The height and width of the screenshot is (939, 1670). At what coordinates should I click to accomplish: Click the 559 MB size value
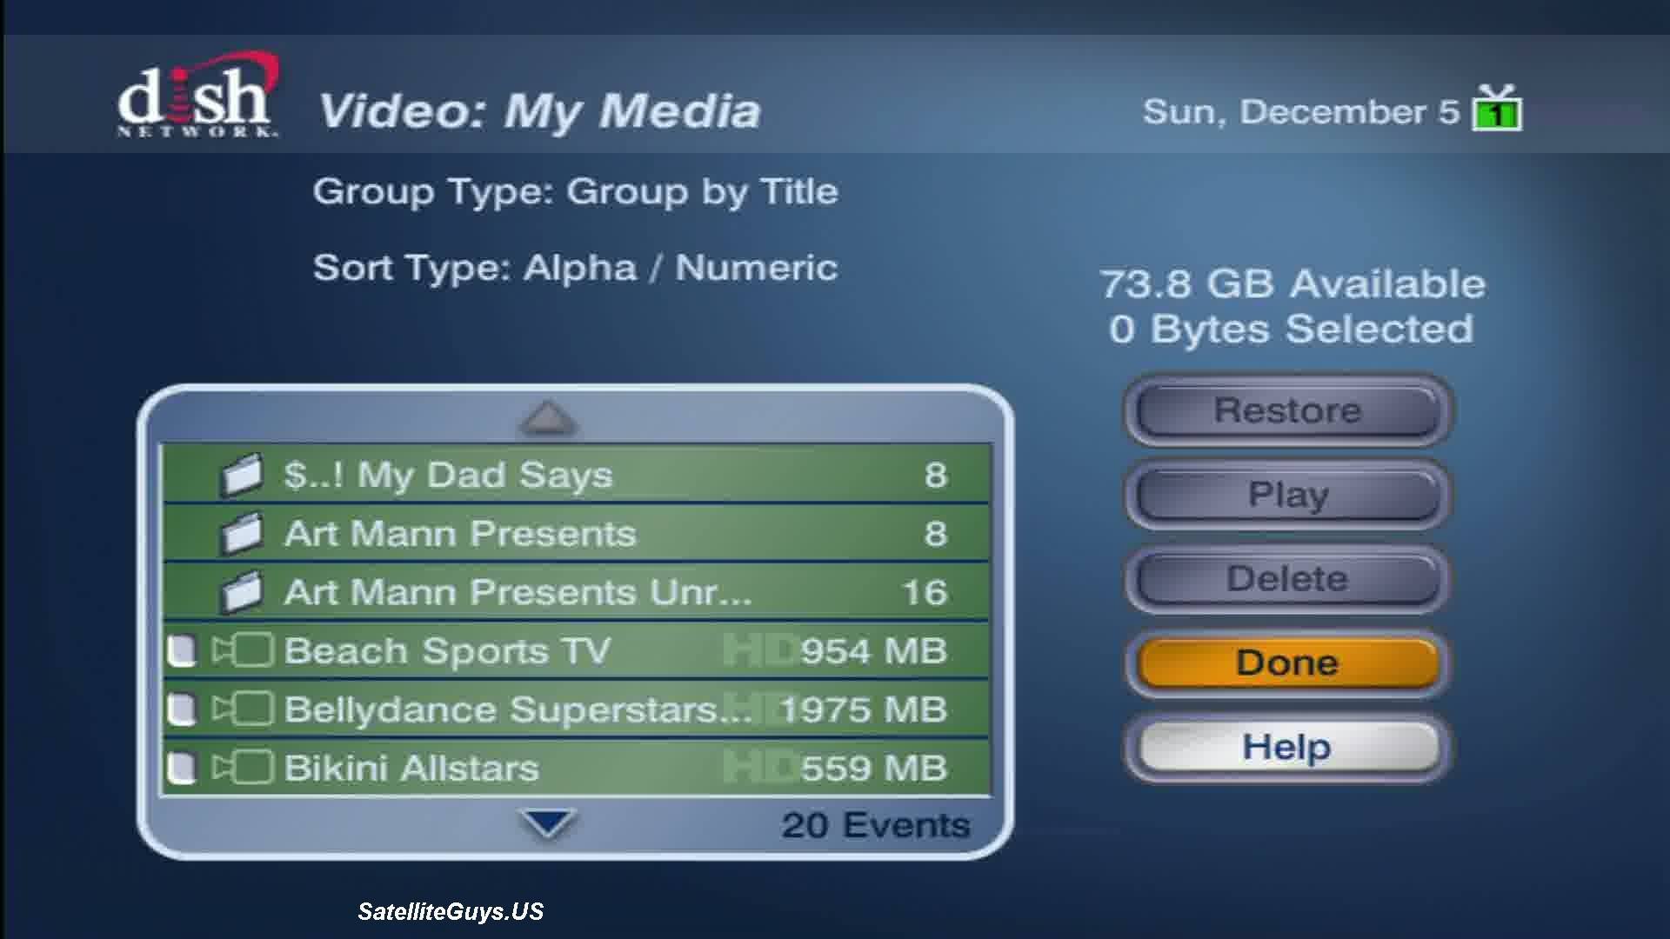point(873,769)
